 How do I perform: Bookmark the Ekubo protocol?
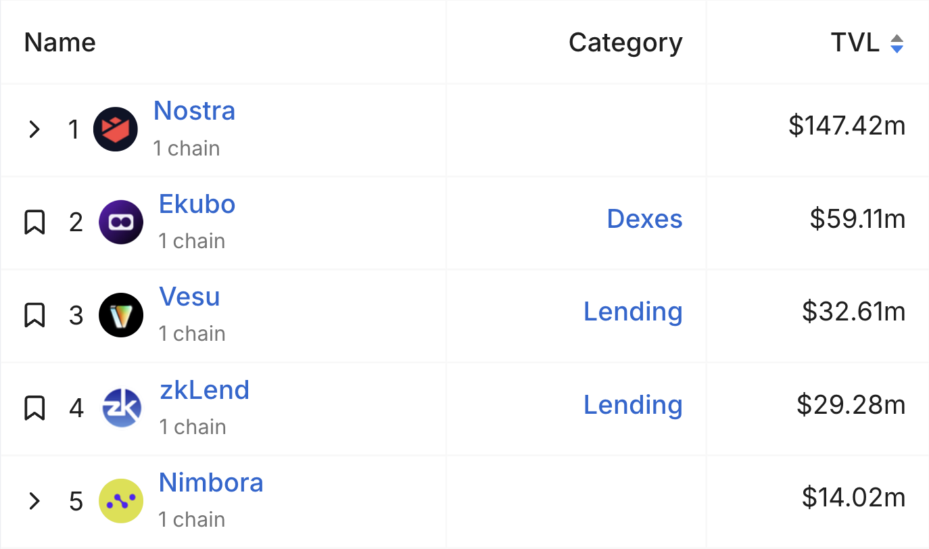pos(34,222)
